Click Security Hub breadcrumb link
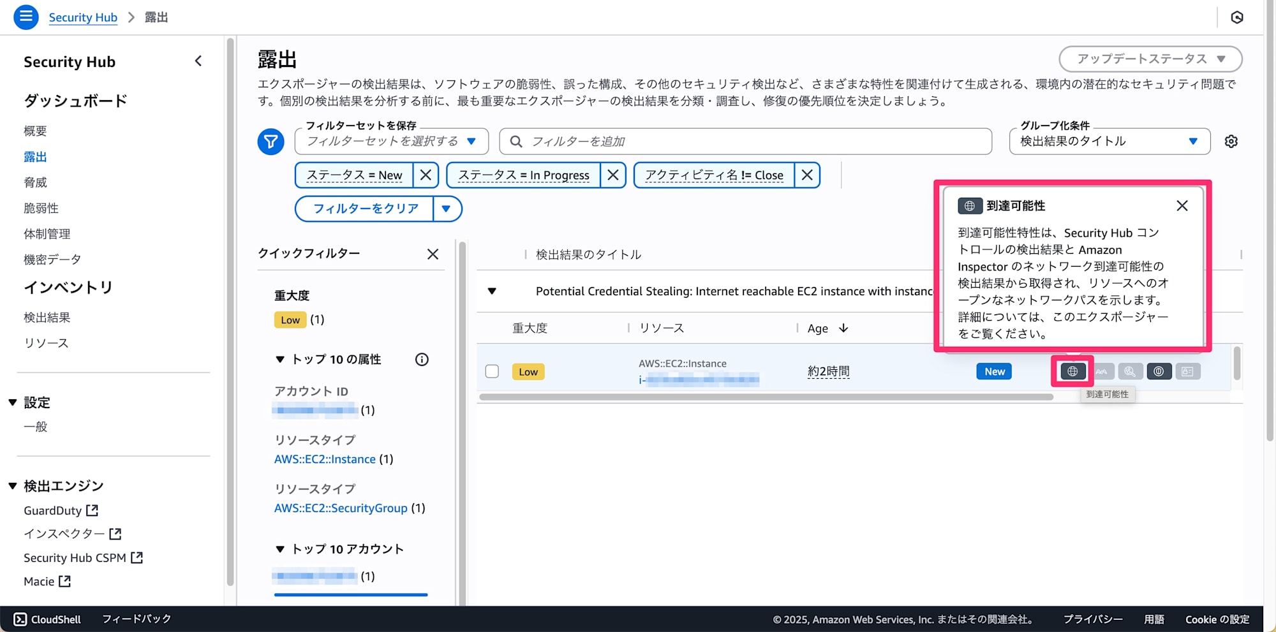Screen dimensions: 1276x632 [83, 17]
